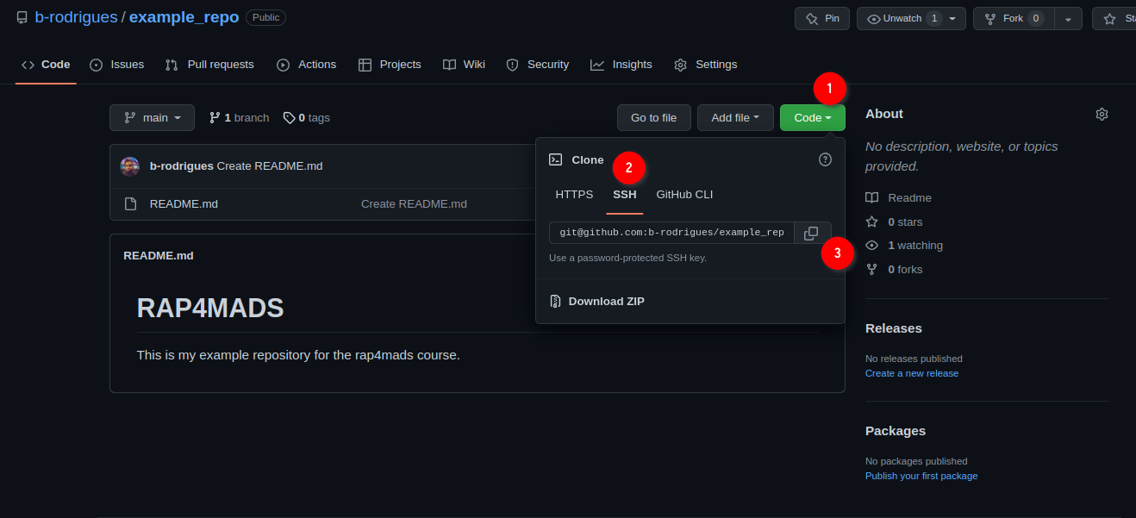The image size is (1136, 518).
Task: Click the Go to file button
Action: pos(653,118)
